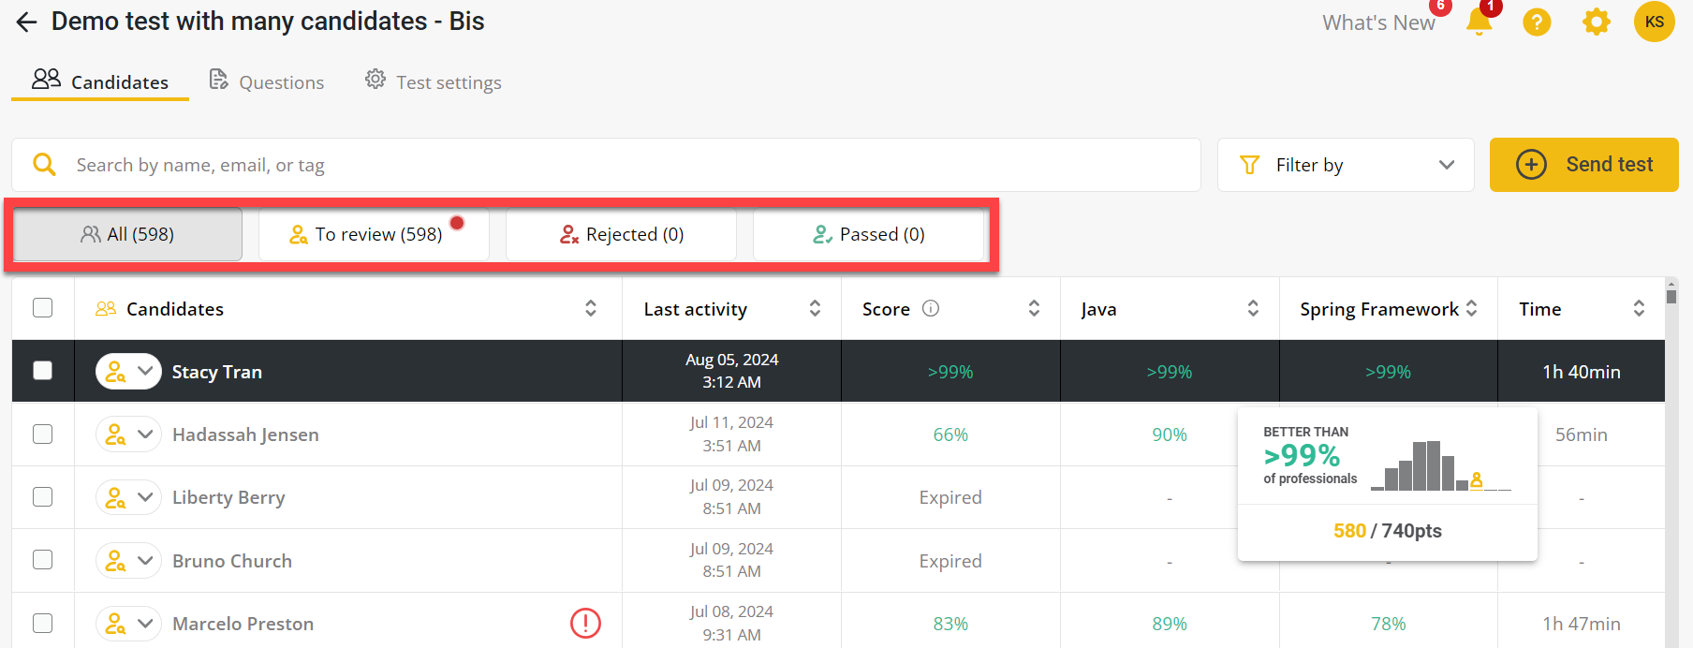Sort by the Last activity column
The image size is (1693, 648).
[x=815, y=309]
